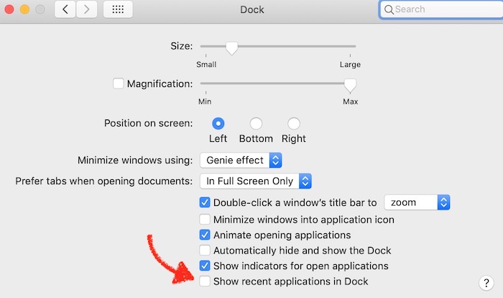Select the Left position radio button

[x=218, y=123]
